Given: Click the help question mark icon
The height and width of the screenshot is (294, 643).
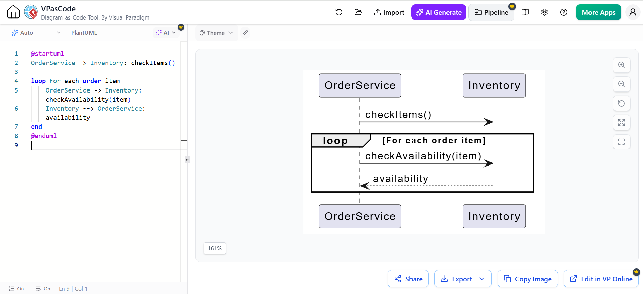Looking at the screenshot, I should click(564, 12).
